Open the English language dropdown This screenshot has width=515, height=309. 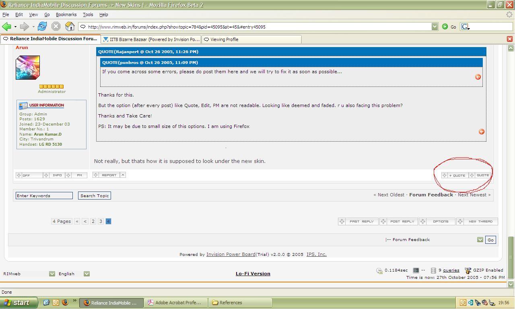point(87,274)
